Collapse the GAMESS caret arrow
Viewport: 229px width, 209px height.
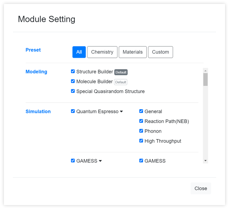tap(100, 161)
